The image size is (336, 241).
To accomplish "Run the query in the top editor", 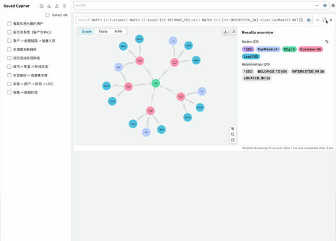I will (x=325, y=6).
